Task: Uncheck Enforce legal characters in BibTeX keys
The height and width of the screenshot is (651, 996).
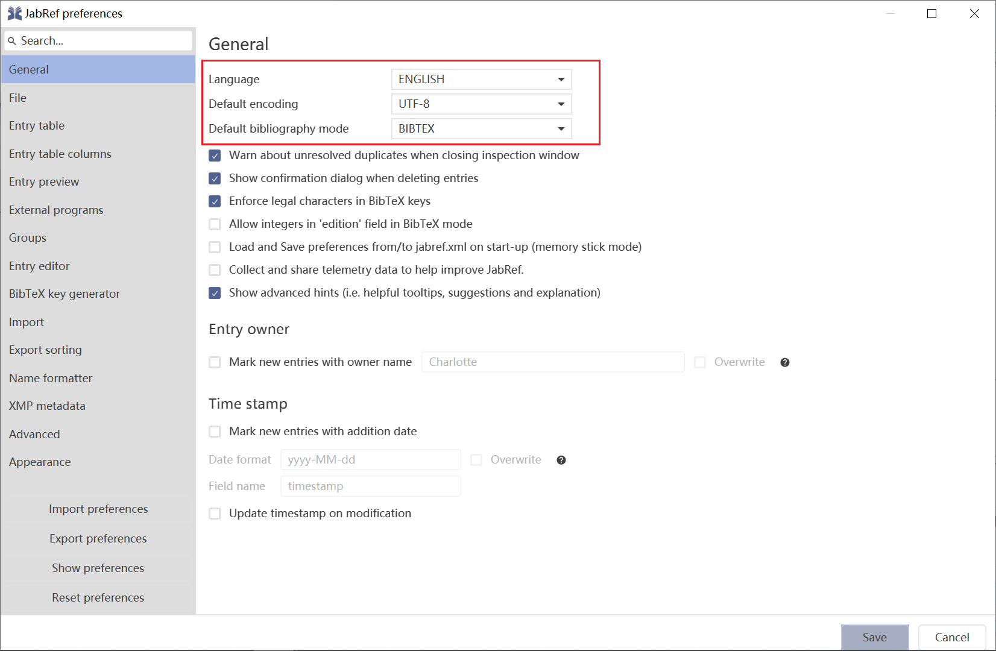Action: [x=215, y=201]
